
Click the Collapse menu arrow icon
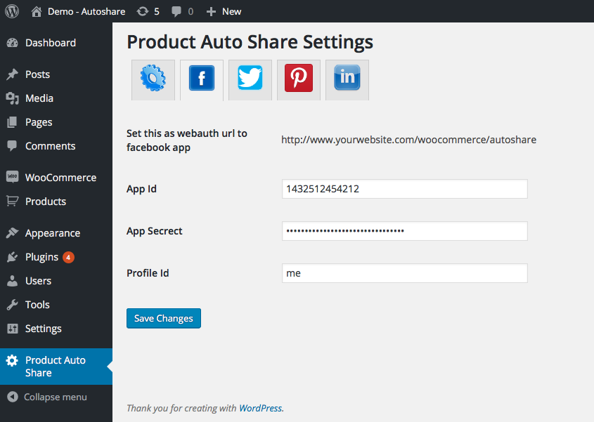[x=13, y=397]
